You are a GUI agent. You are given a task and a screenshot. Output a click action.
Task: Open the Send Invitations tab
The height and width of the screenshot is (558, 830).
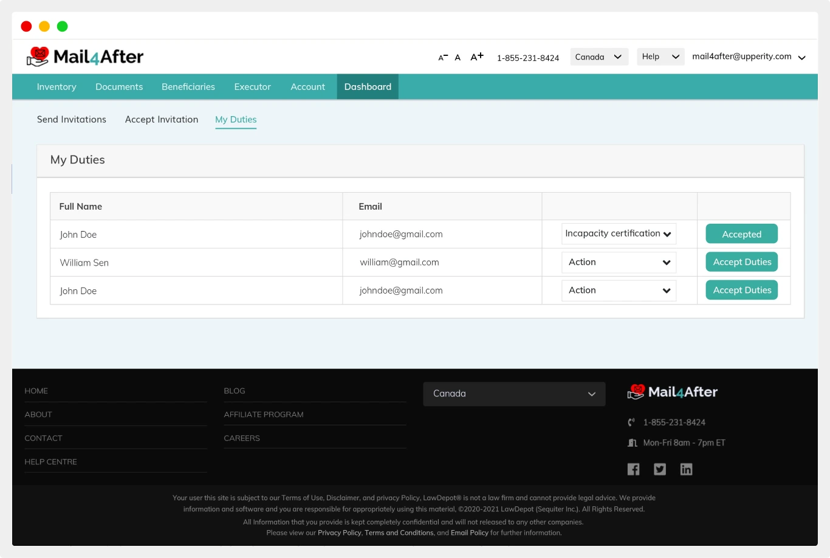[72, 119]
